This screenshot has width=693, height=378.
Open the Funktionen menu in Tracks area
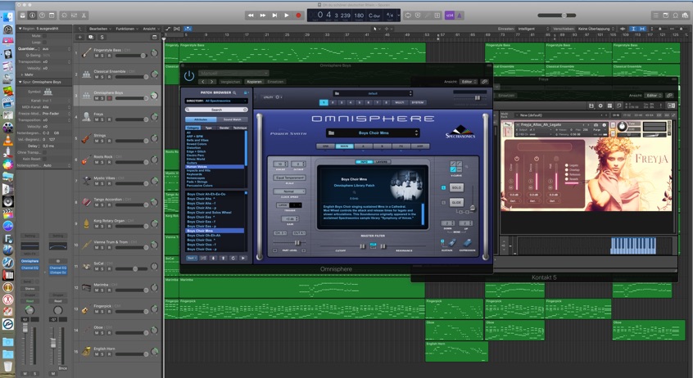click(127, 29)
